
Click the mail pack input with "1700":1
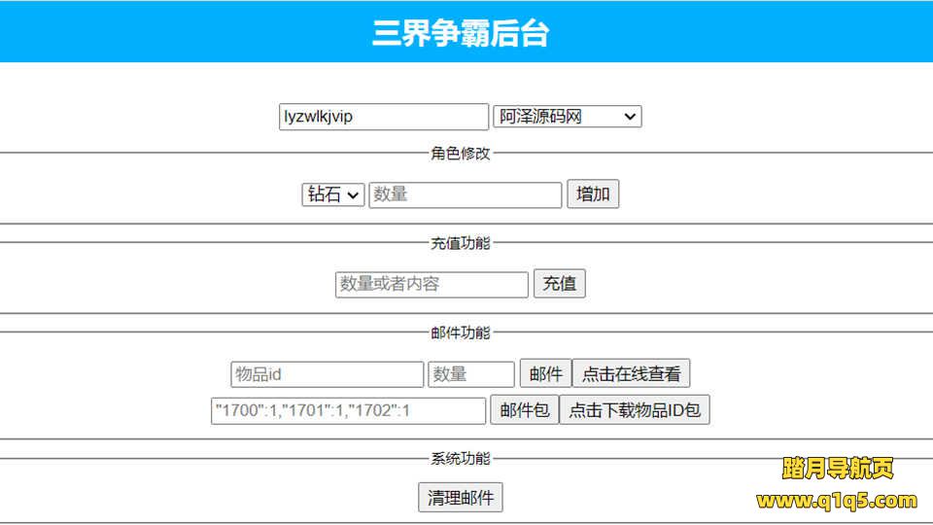(x=348, y=410)
